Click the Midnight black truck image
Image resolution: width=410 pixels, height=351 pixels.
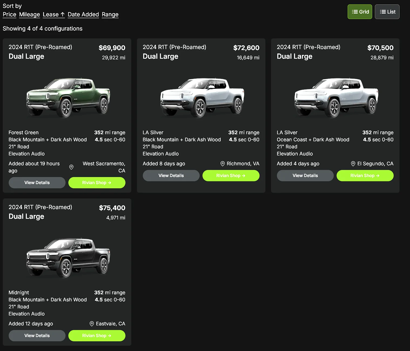(68, 258)
